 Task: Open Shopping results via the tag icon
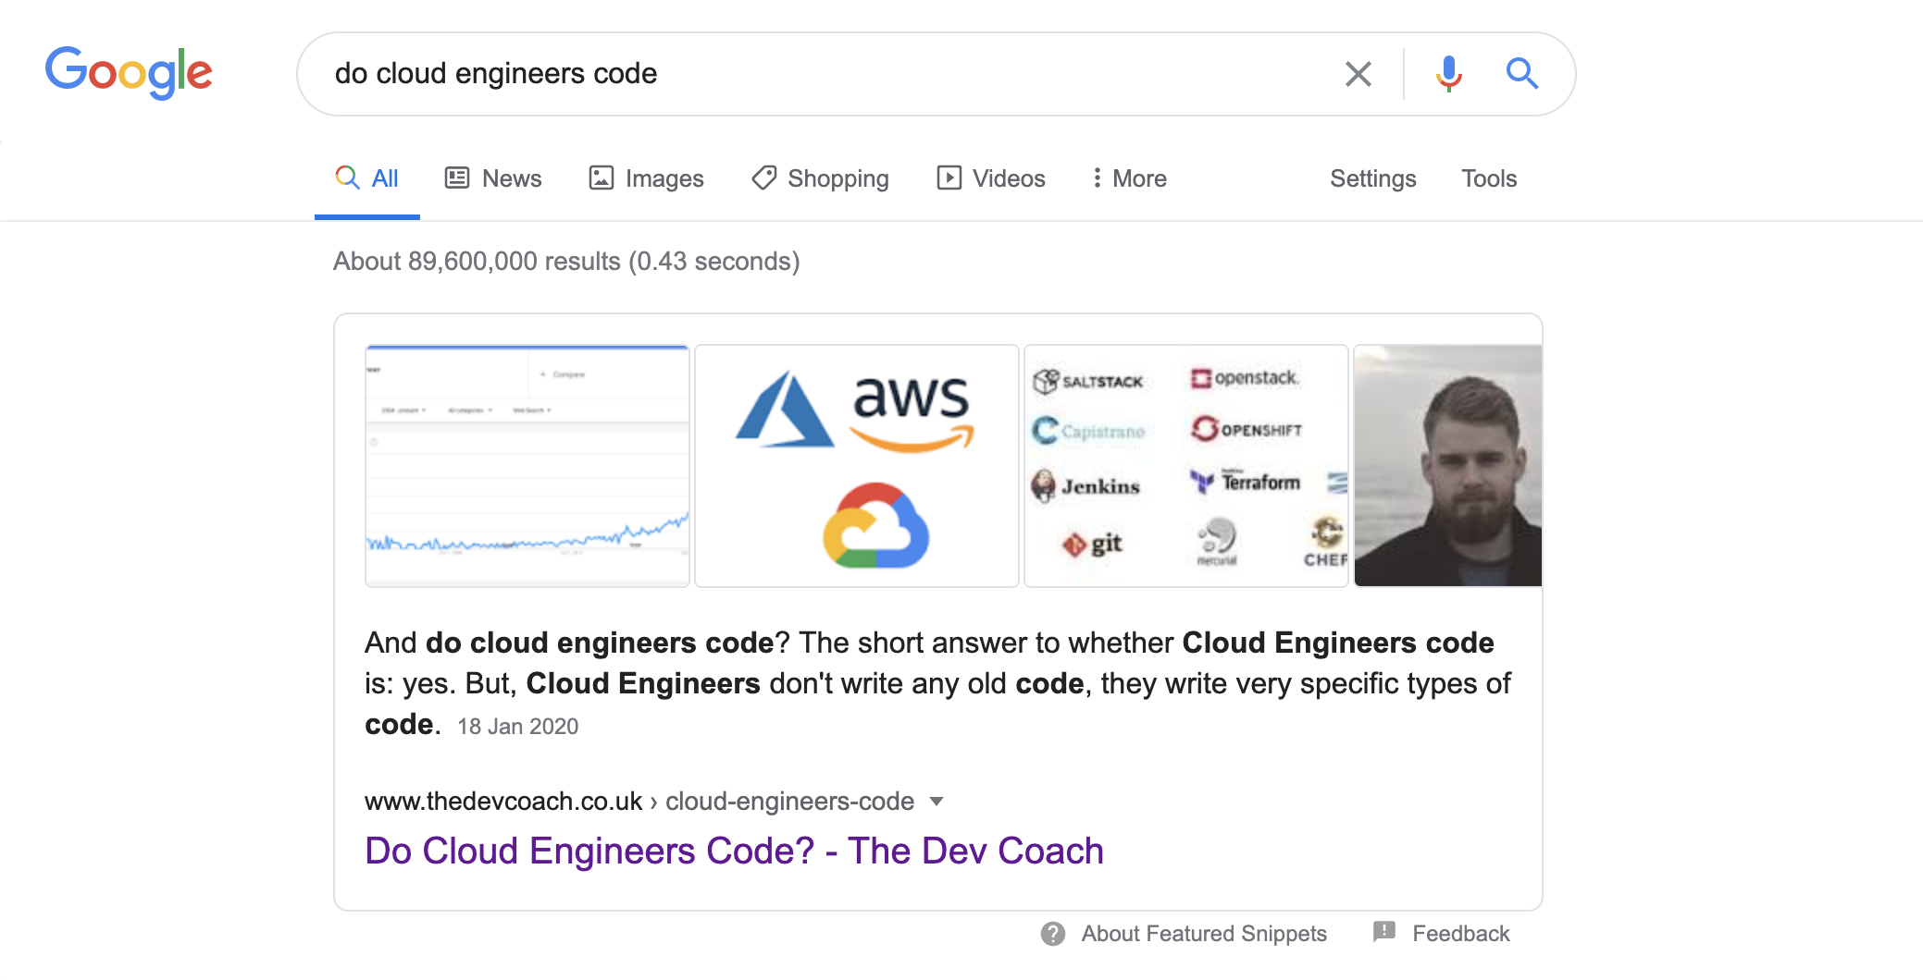[763, 178]
